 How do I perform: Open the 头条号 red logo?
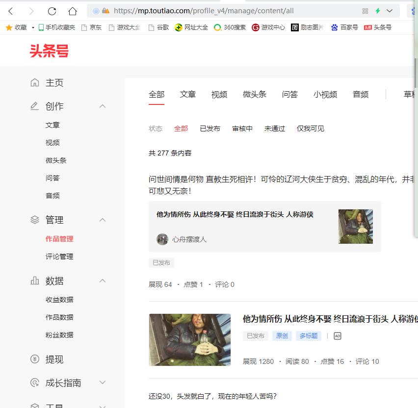49,51
